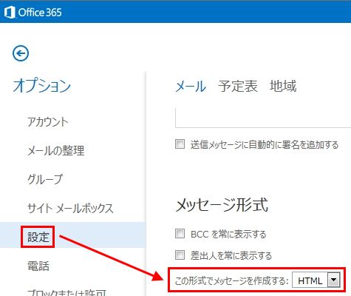Select 設定 in the left menu

38,237
